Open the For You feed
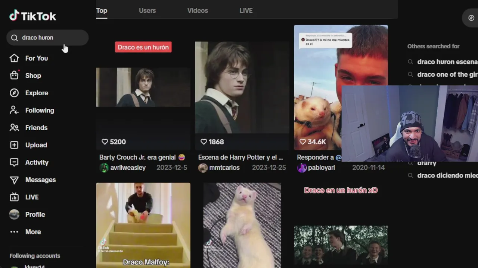The height and width of the screenshot is (268, 478). point(37,58)
